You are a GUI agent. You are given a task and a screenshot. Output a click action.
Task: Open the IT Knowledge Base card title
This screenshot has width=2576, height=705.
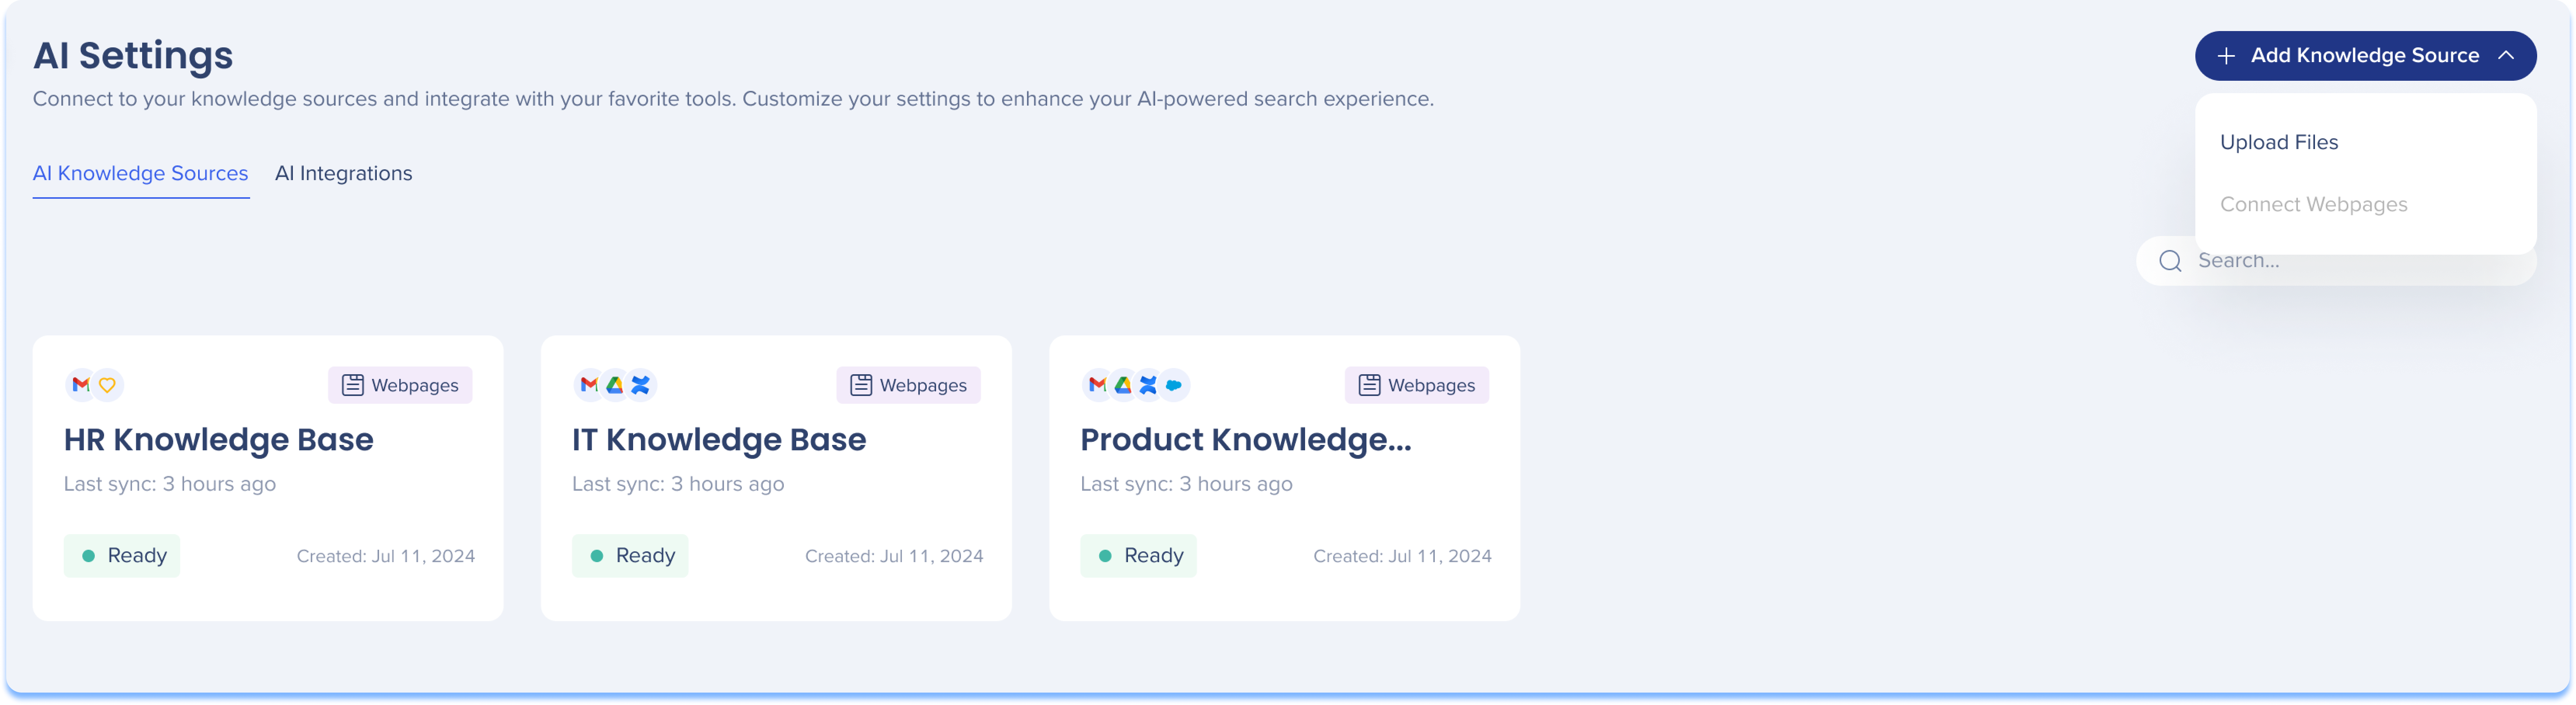(719, 440)
